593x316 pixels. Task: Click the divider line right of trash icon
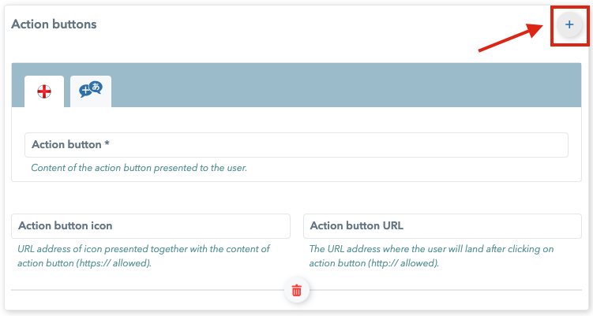point(445,290)
